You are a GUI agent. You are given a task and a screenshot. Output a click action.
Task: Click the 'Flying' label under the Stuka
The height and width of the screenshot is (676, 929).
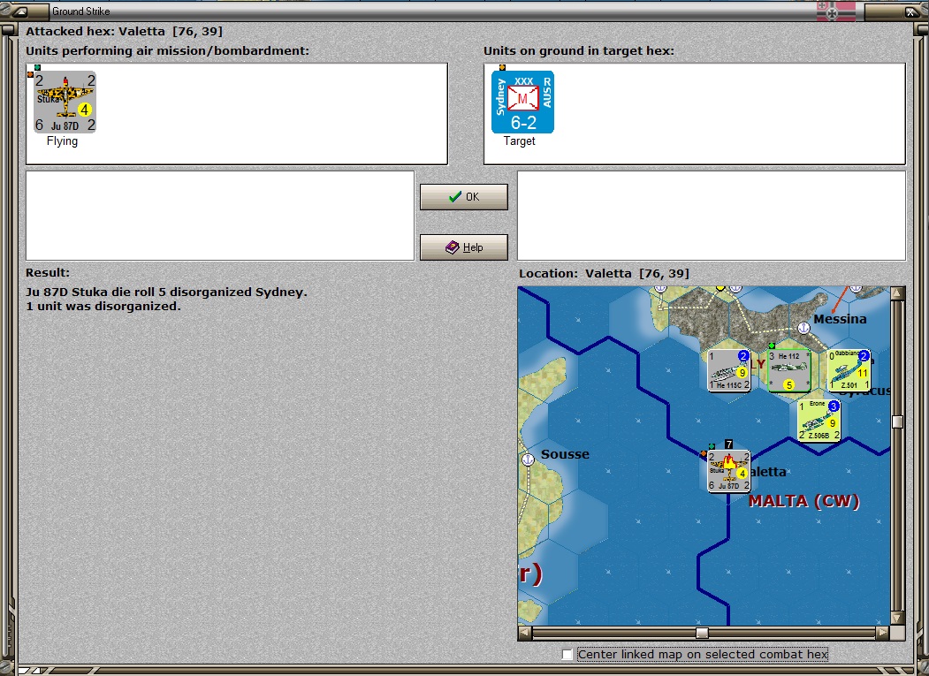[x=62, y=141]
